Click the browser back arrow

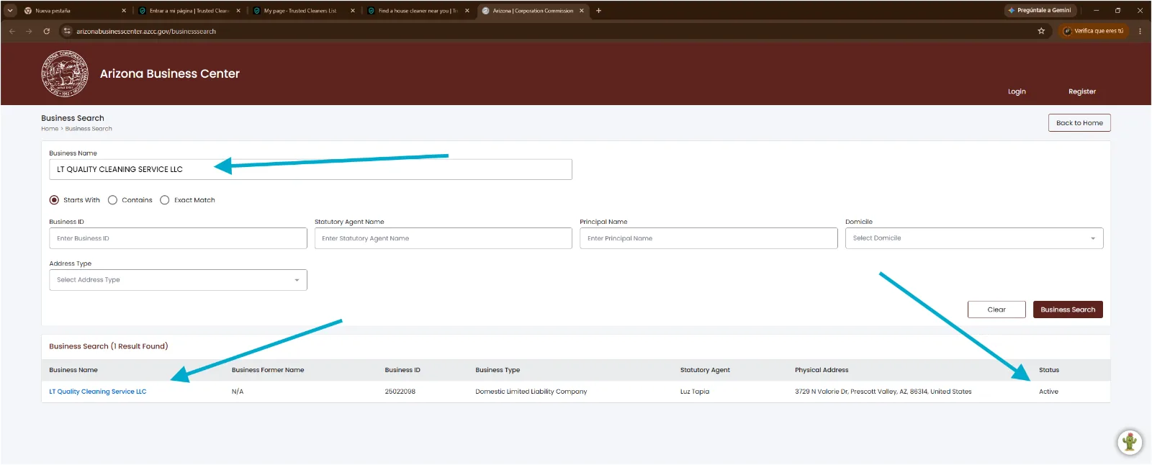(x=12, y=31)
